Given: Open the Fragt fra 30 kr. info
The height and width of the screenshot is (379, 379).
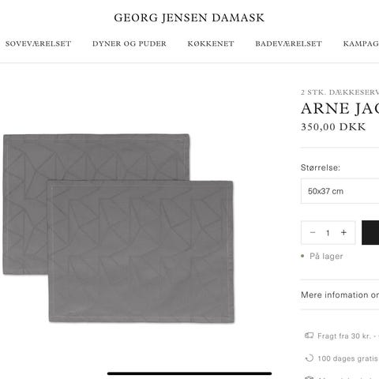Looking at the screenshot, I should pos(344,336).
